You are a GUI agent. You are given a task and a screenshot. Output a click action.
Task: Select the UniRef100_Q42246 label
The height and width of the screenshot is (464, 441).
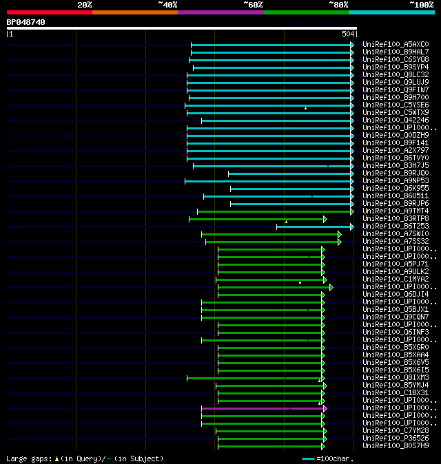pos(396,120)
